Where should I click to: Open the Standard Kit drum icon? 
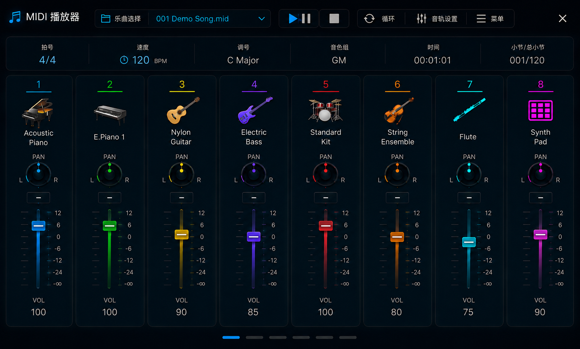click(326, 110)
